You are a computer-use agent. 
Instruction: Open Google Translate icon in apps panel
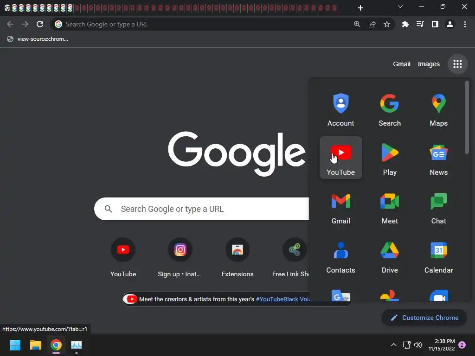340,295
